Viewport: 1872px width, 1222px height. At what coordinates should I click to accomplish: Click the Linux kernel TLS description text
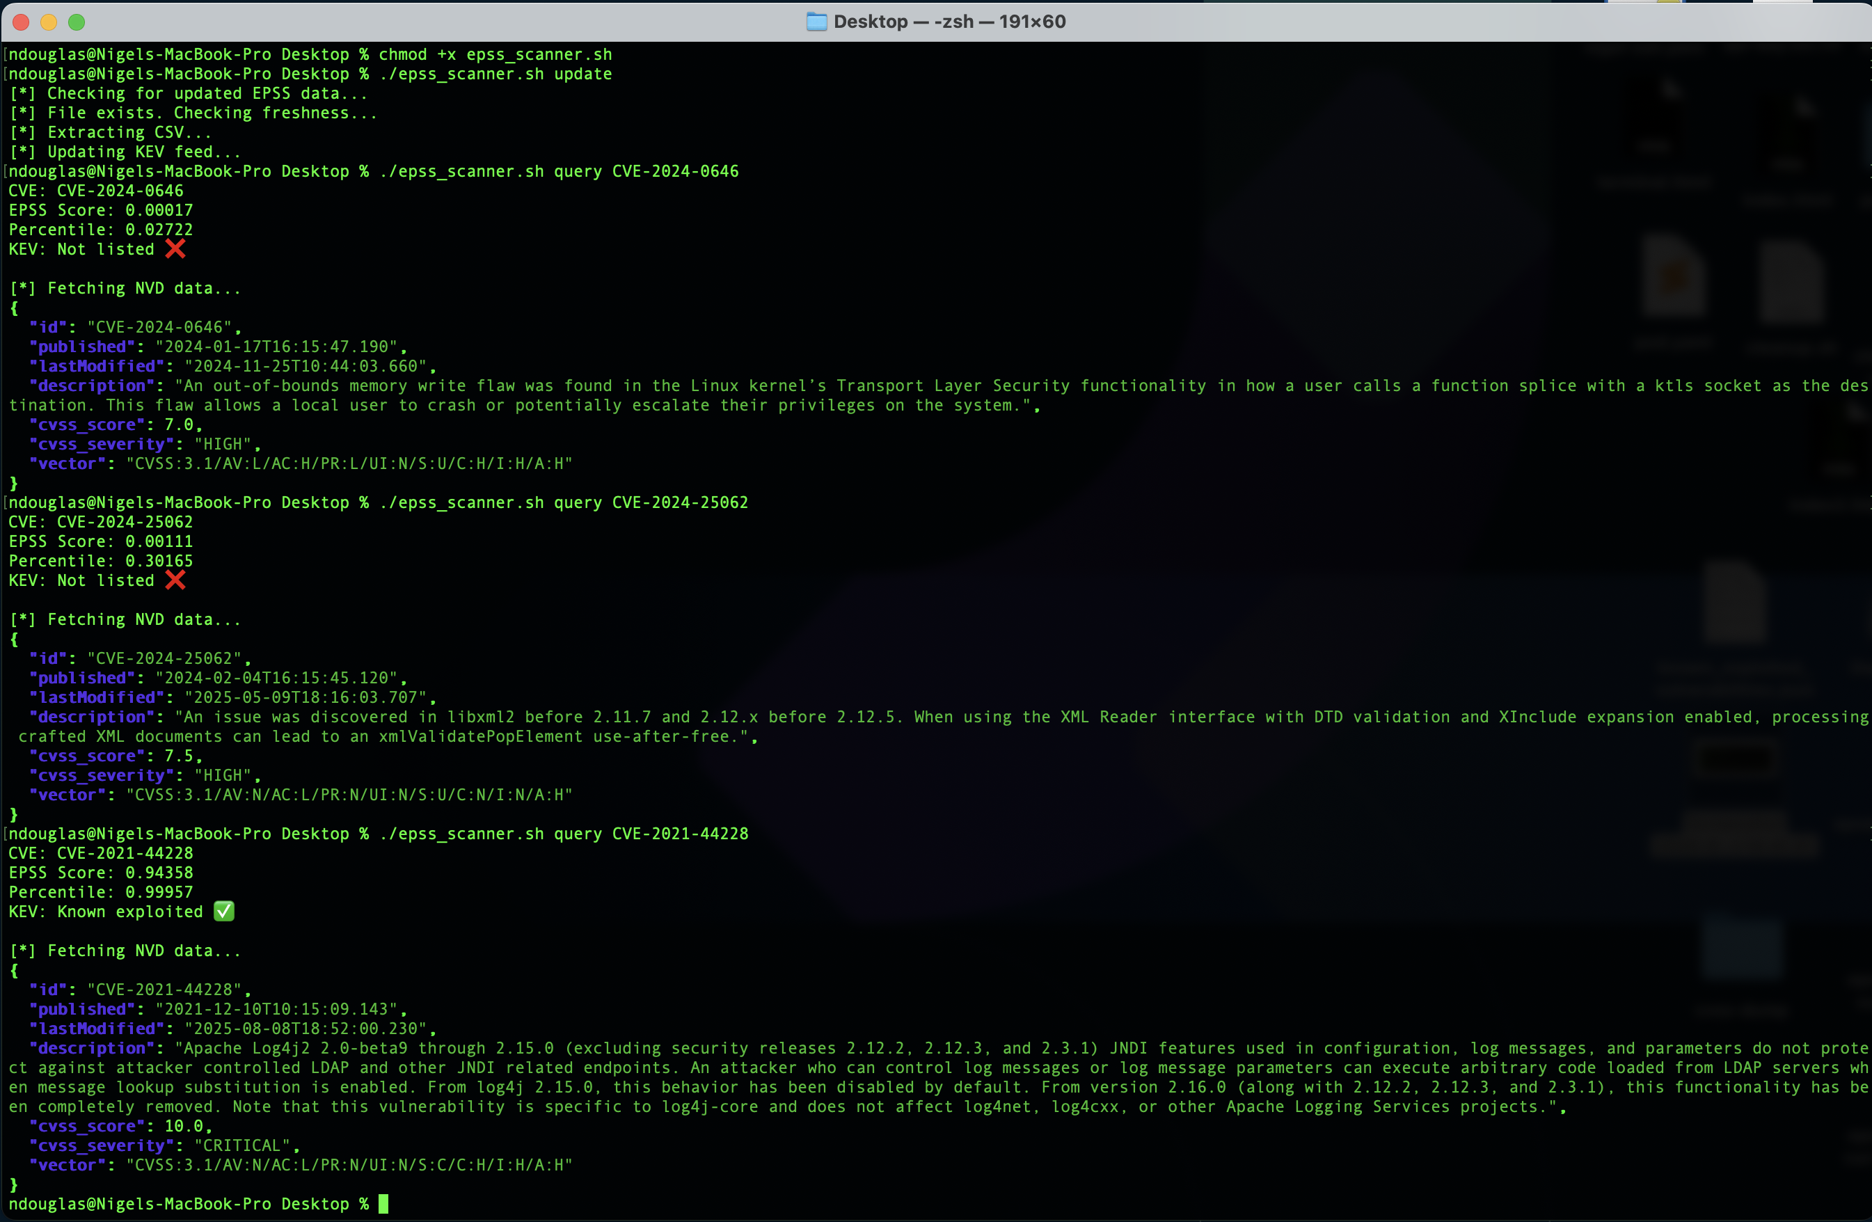938,395
